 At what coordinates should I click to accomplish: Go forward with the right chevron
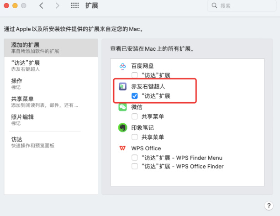point(57,5)
